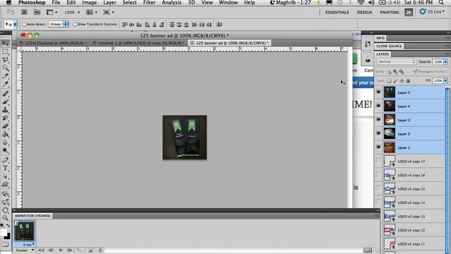Switch to the Untitled-1 document tab
This screenshot has width=451, height=254.
click(139, 42)
